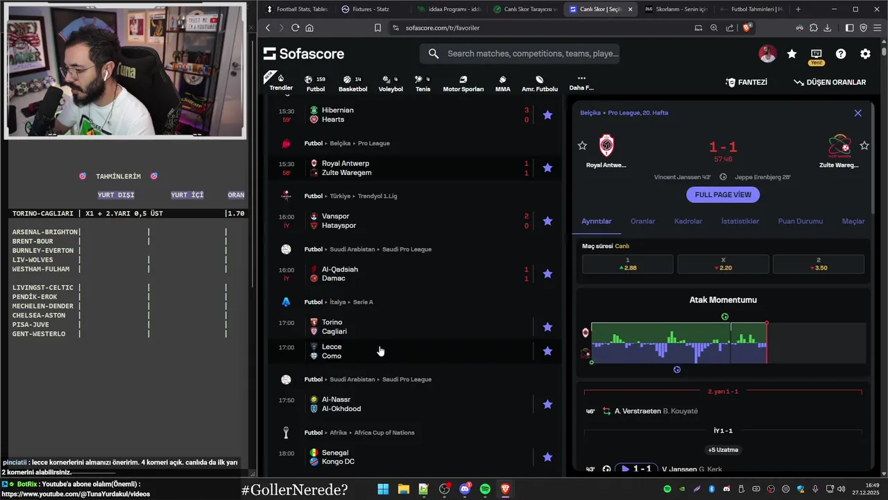Switch to Football Stats, Tables browser tab
888x500 pixels.
coord(296,9)
